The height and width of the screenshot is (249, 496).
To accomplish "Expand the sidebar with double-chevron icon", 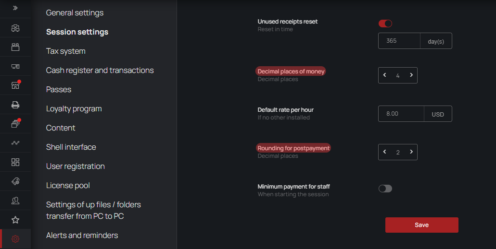I will [15, 8].
